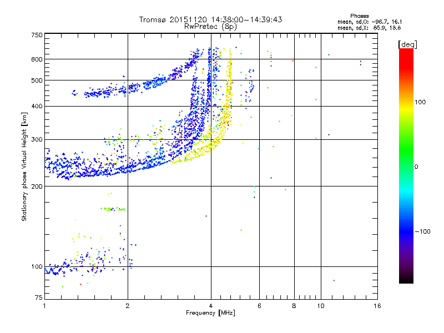The height and width of the screenshot is (333, 444).
Task: Click the '6' x-axis tick label
Action: (259, 306)
